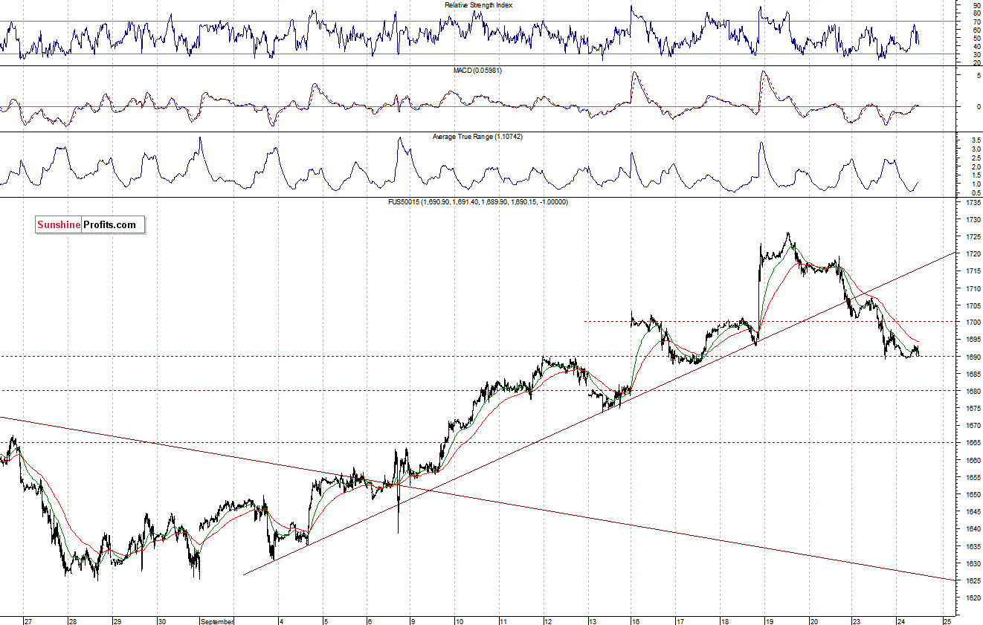Screen dimensions: 983x625
Task: Click the date axis label 19
Action: [x=770, y=621]
